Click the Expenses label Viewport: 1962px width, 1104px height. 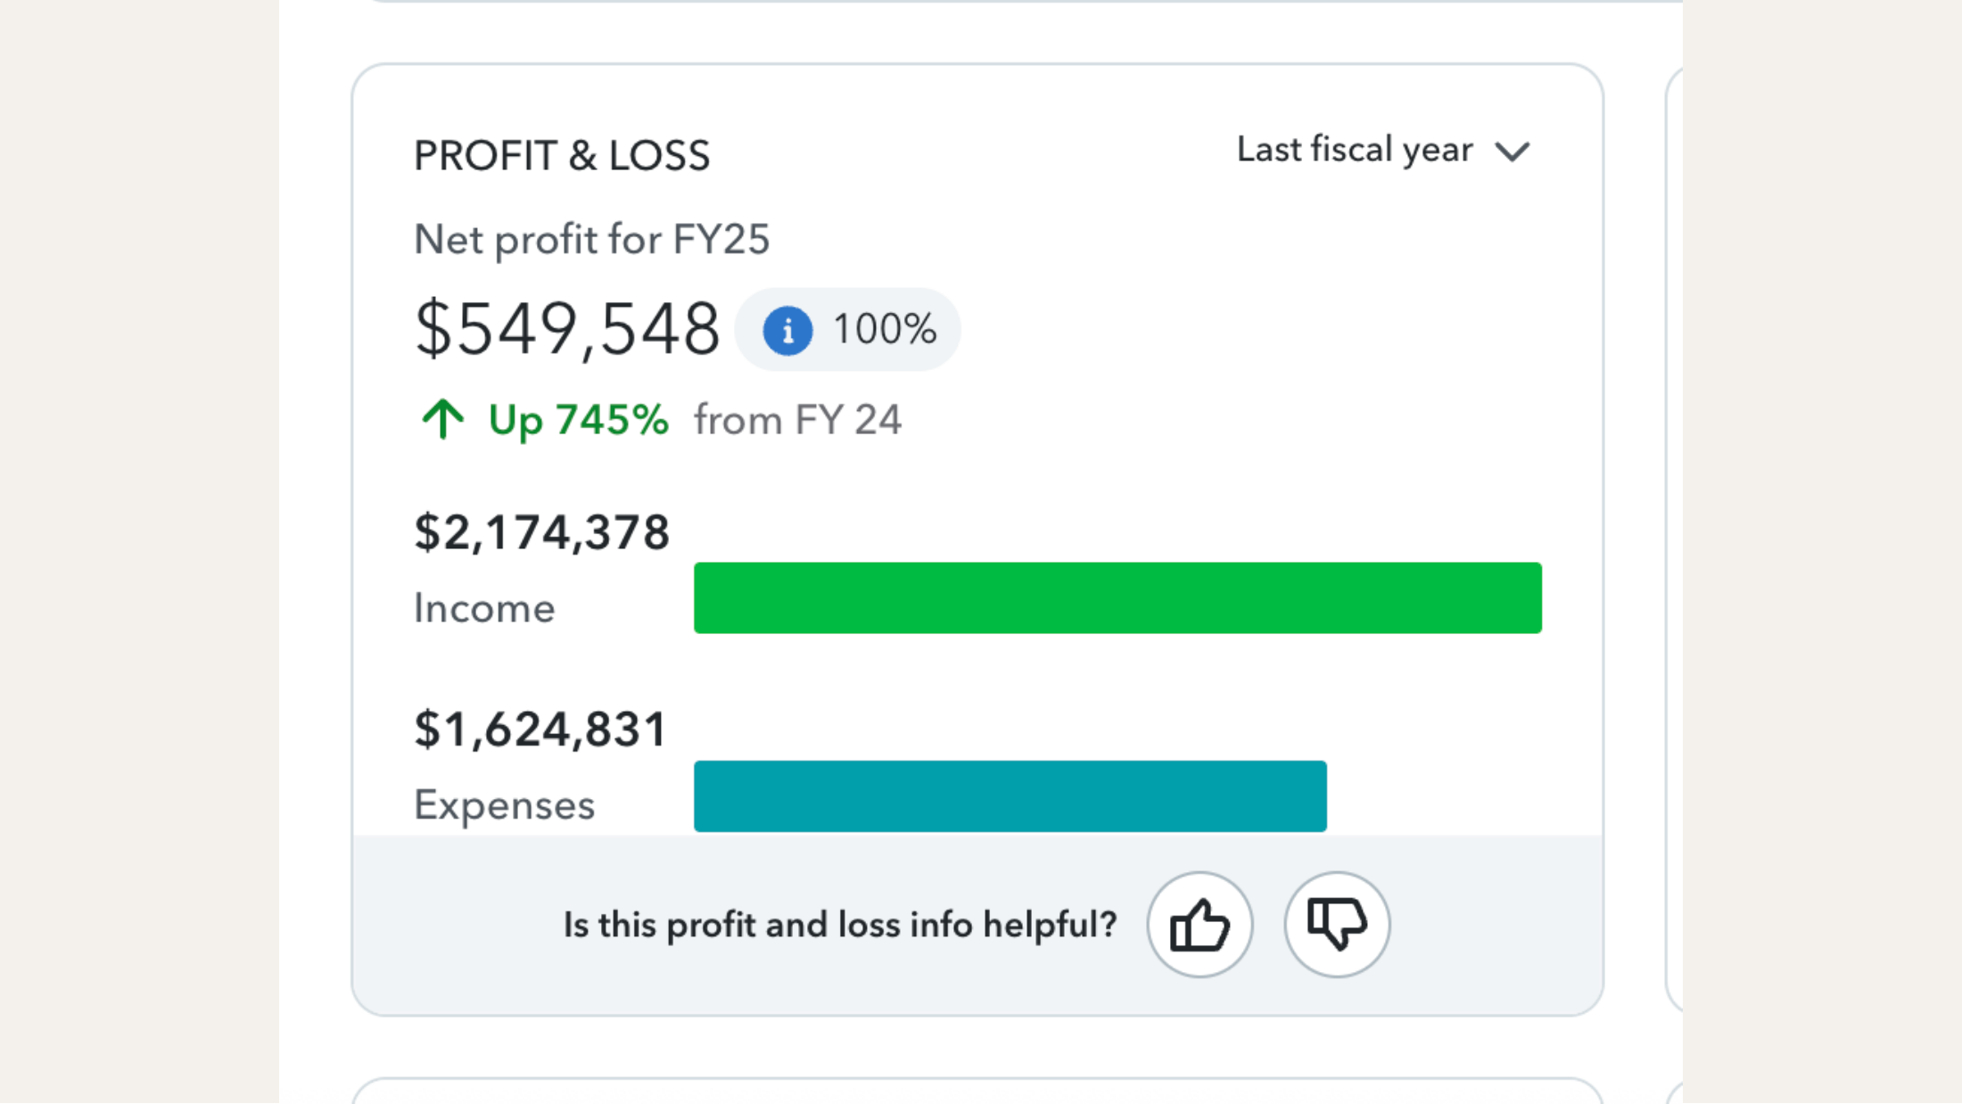[x=504, y=806]
